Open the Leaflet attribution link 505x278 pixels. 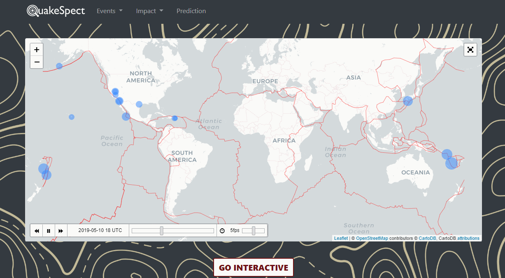click(x=341, y=238)
